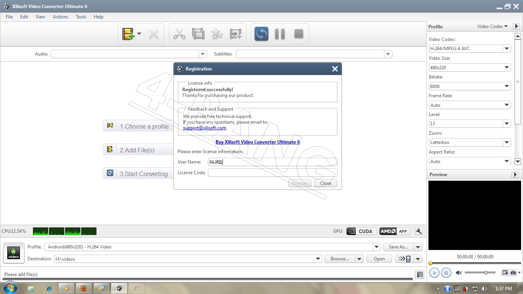
Task: Click the CPU usage graph
Action: point(65,231)
